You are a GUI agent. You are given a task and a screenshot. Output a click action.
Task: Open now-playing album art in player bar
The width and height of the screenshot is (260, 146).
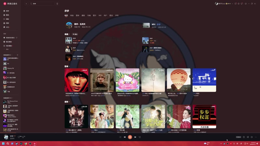6,137
